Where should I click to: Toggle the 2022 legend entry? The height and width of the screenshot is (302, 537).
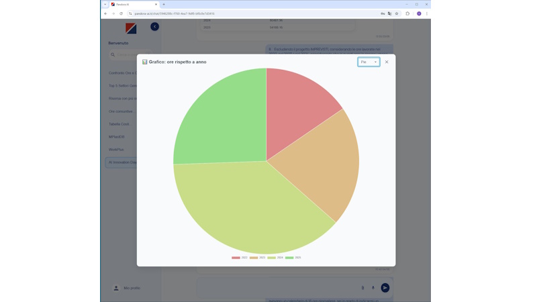click(x=240, y=258)
